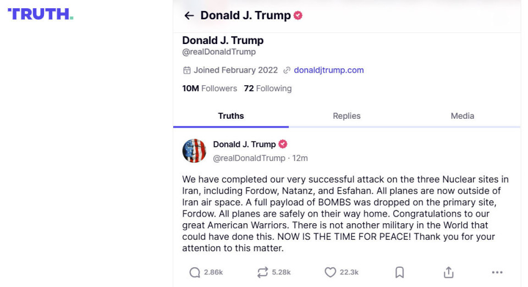Switch to the Truths tab
This screenshot has height=287, width=528.
[231, 116]
